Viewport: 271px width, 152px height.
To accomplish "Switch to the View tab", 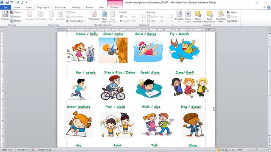I will (101, 7).
